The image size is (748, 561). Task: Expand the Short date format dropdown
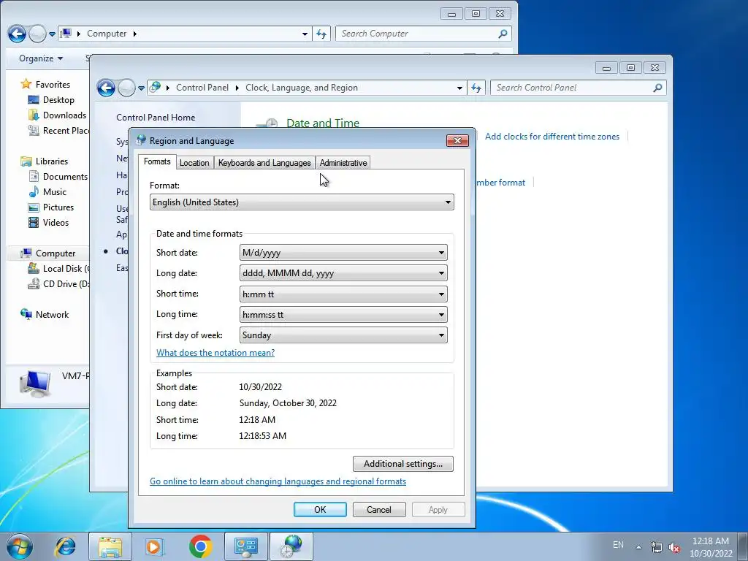343,253
